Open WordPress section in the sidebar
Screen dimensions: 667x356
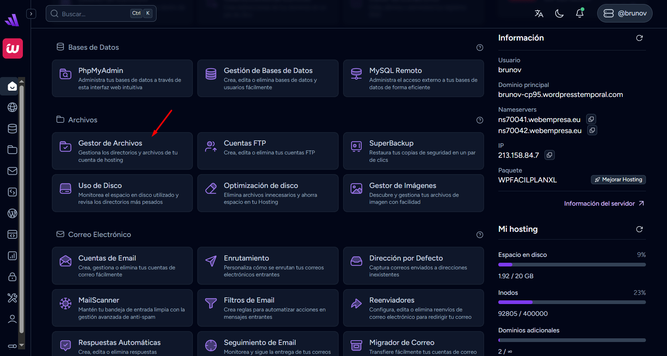(x=12, y=213)
